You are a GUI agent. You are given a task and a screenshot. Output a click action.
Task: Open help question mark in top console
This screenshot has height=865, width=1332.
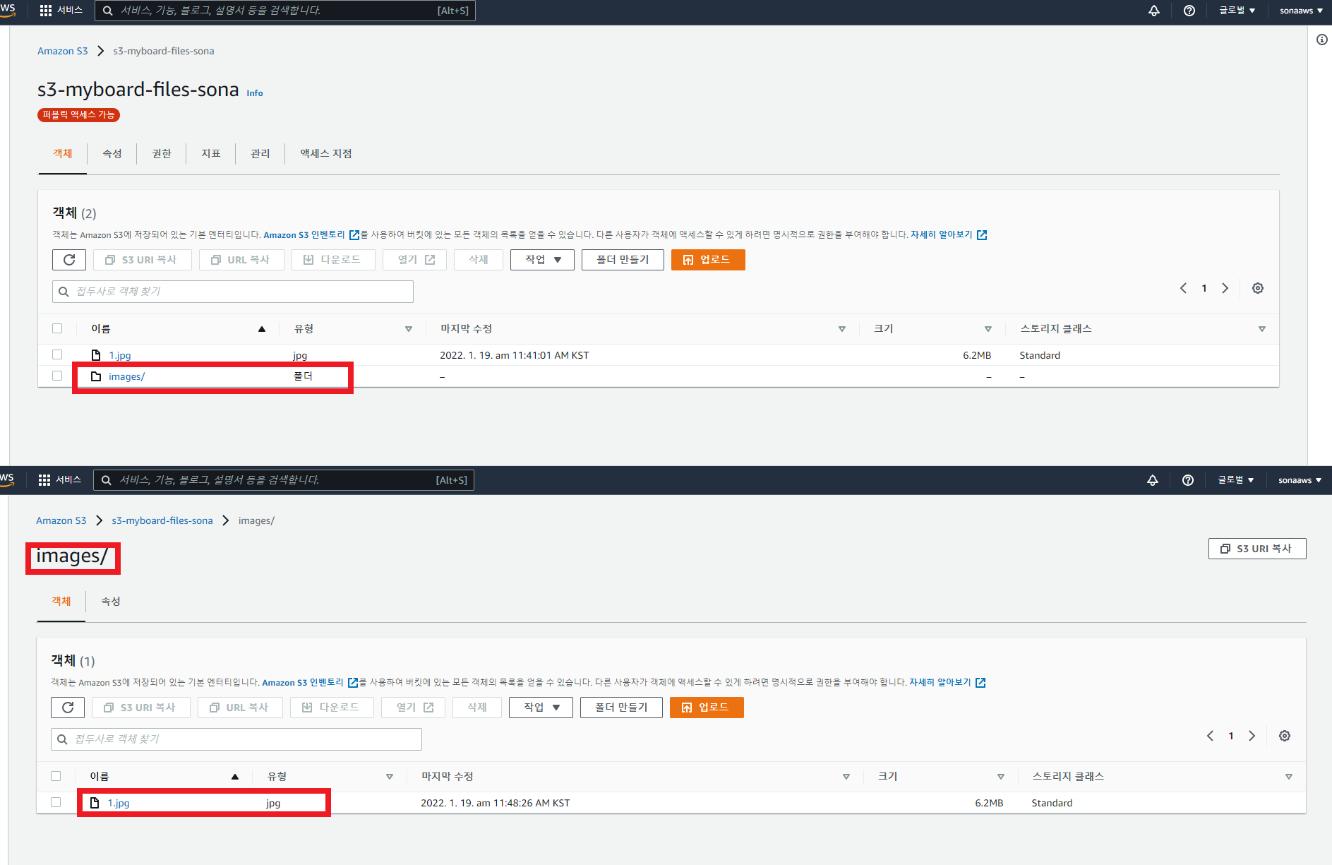[1189, 11]
